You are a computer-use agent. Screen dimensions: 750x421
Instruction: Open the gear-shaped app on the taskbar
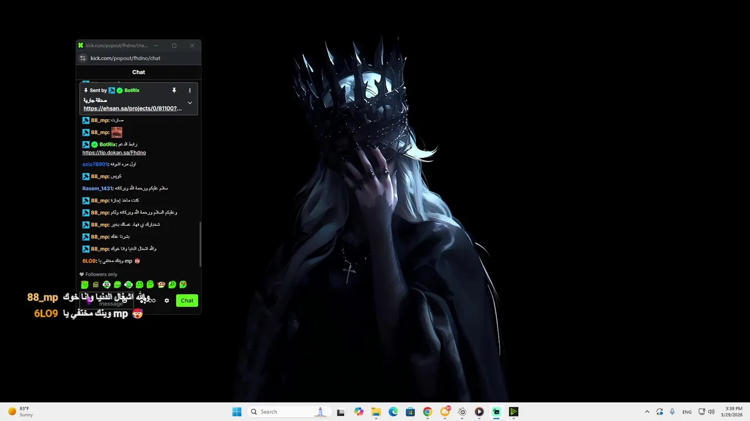click(x=462, y=412)
